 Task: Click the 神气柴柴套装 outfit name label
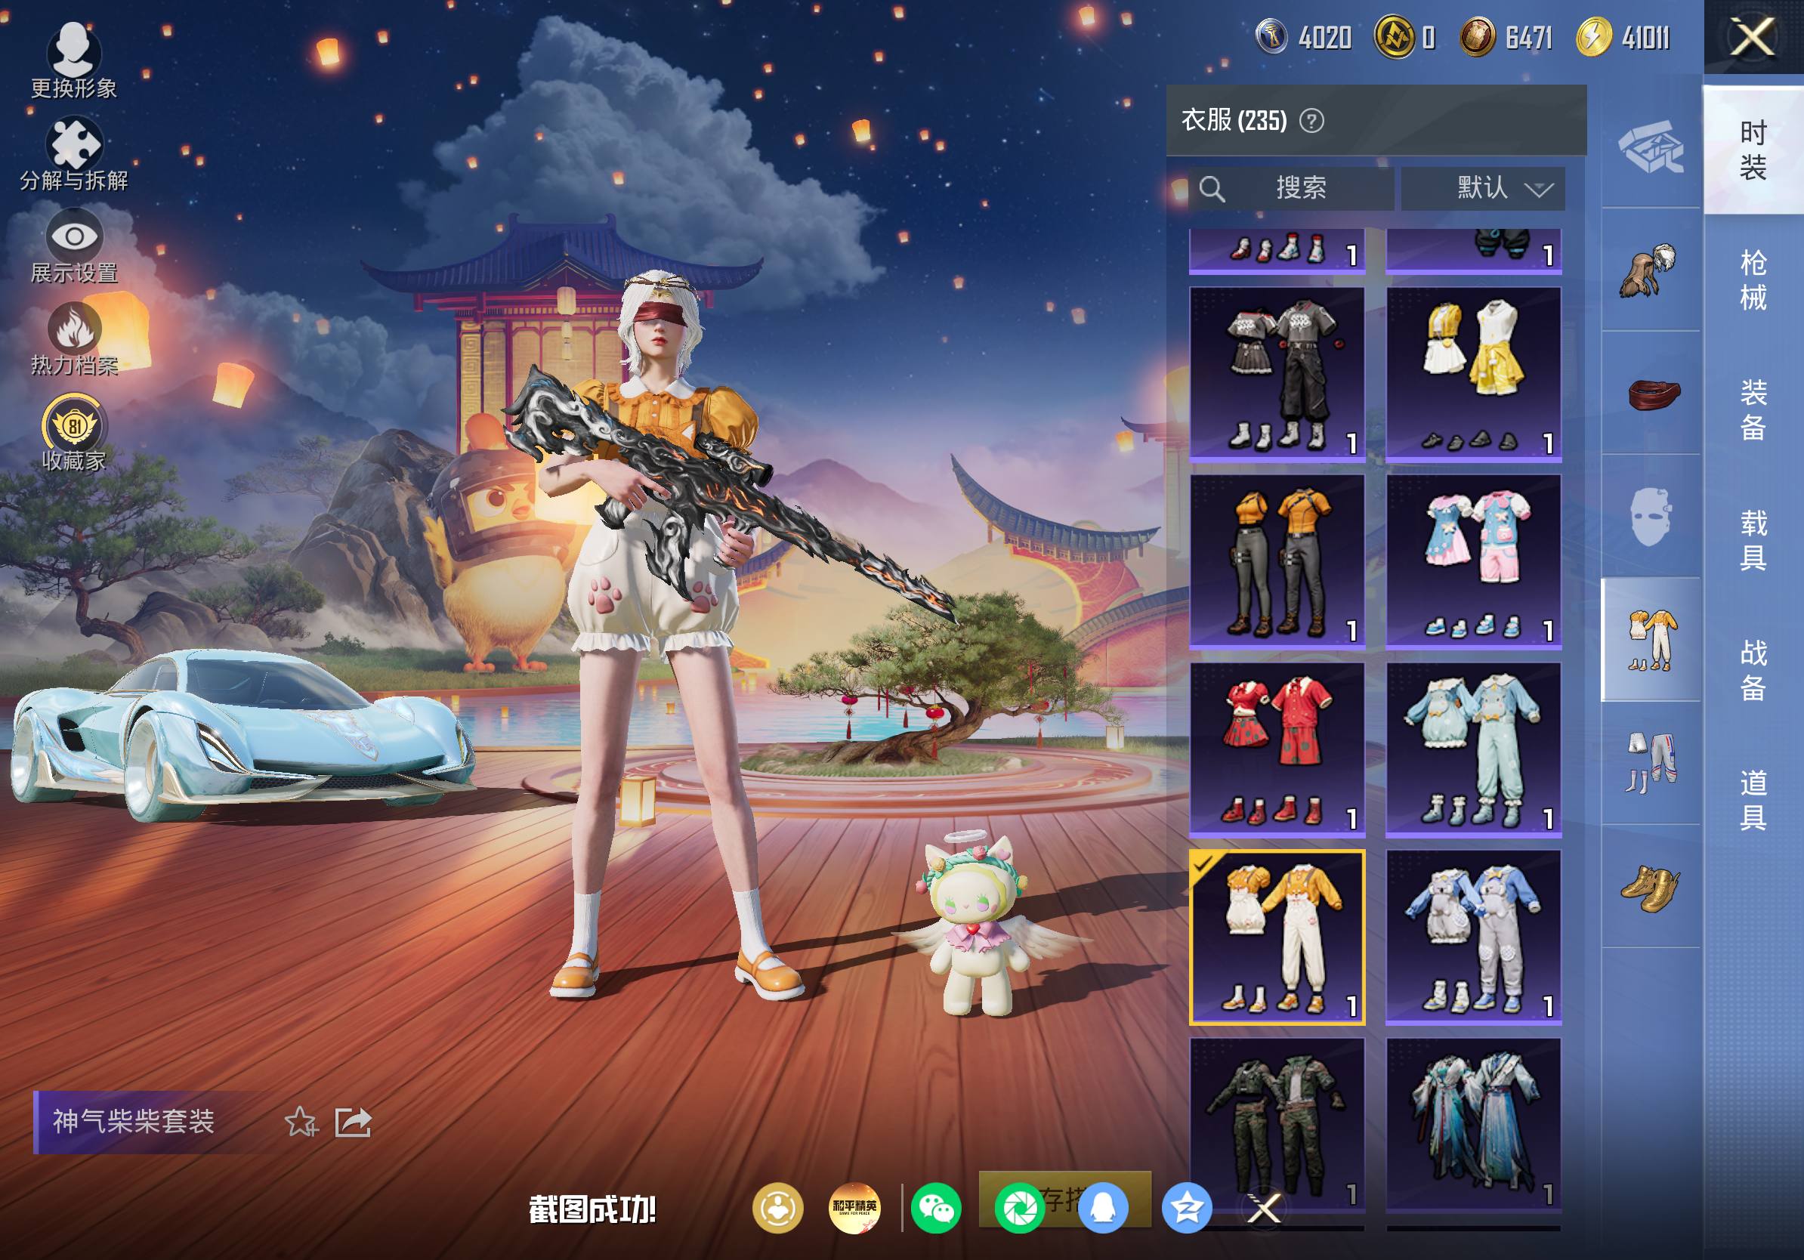click(x=134, y=1122)
